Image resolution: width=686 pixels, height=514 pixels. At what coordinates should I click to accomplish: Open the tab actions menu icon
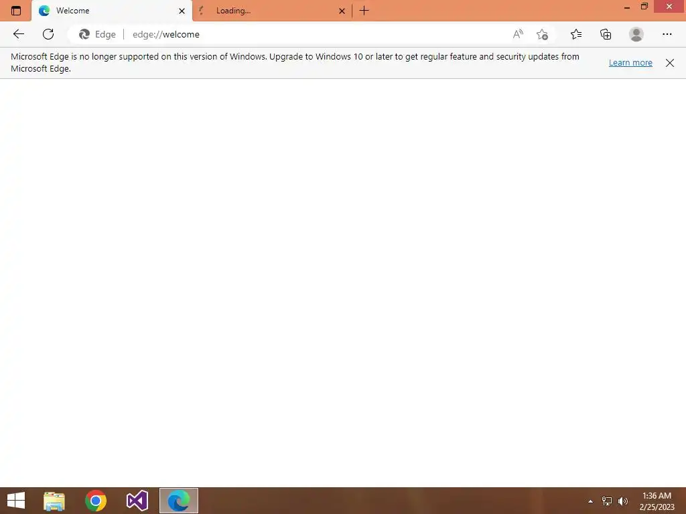point(16,11)
